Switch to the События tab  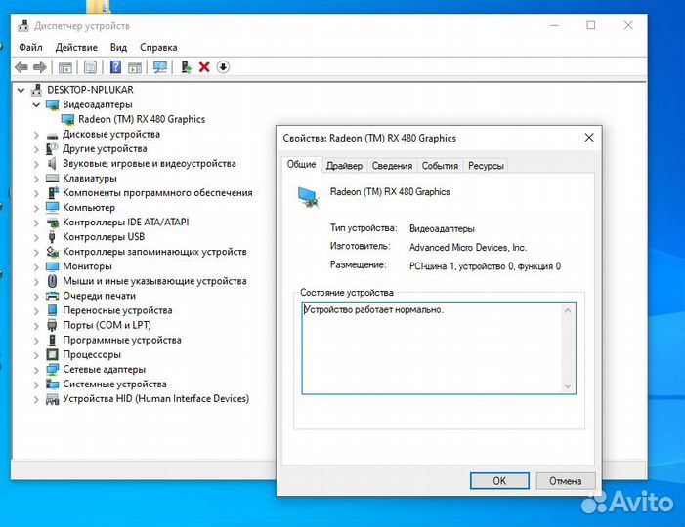click(x=440, y=166)
